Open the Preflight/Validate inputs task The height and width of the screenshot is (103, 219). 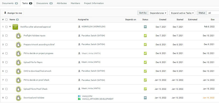tap(34, 36)
